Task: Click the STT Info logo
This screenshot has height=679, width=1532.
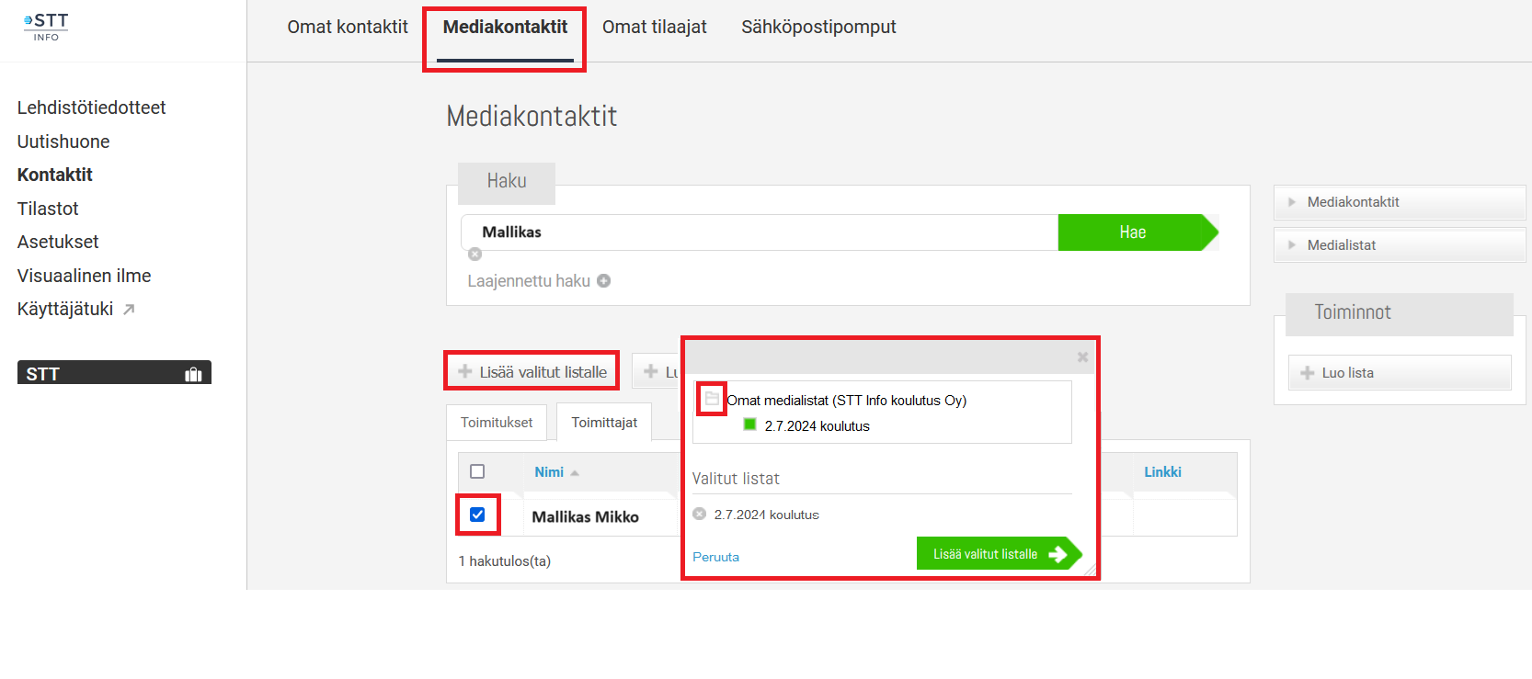Action: click(x=46, y=27)
